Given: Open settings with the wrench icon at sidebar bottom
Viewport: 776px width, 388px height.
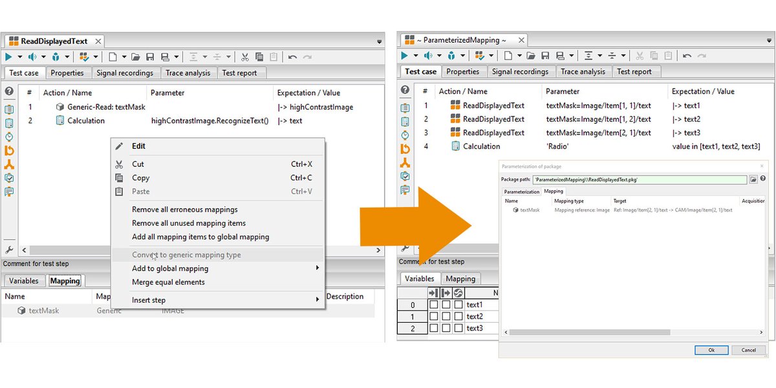Looking at the screenshot, I should [x=9, y=248].
